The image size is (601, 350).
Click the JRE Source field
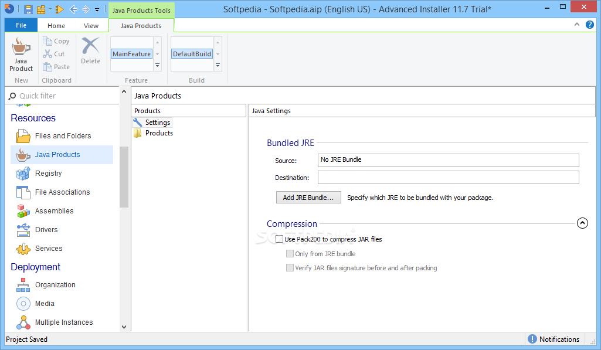(448, 160)
